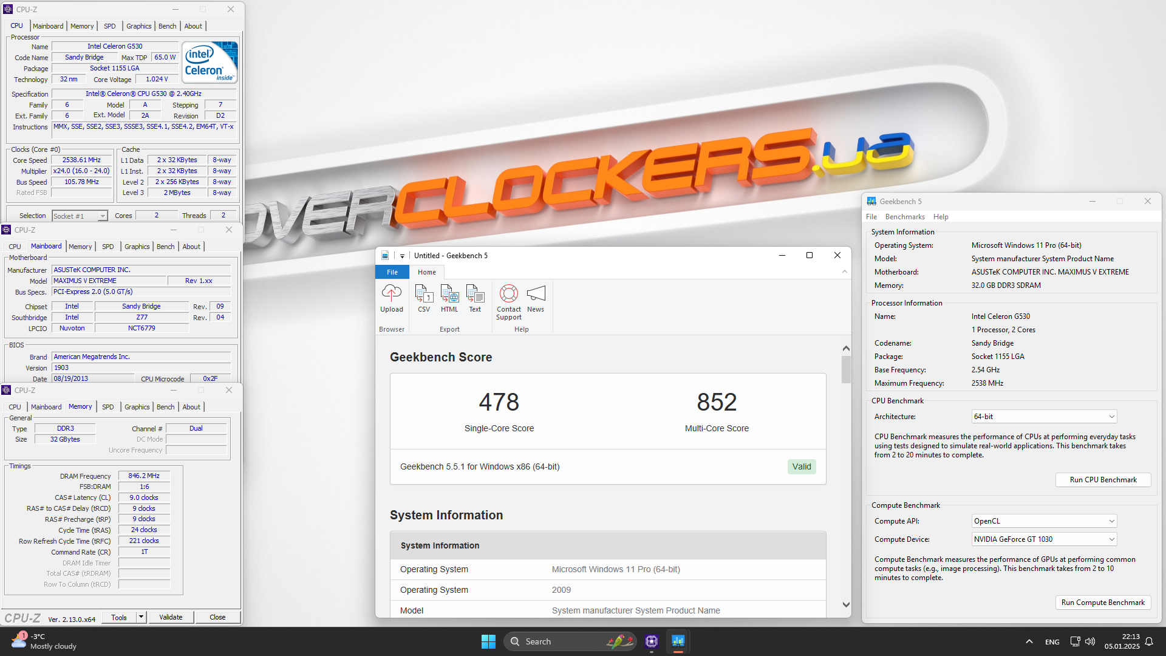Image resolution: width=1166 pixels, height=656 pixels.
Task: Open the Tools dropdown arrow in CPU-Z
Action: click(x=141, y=617)
